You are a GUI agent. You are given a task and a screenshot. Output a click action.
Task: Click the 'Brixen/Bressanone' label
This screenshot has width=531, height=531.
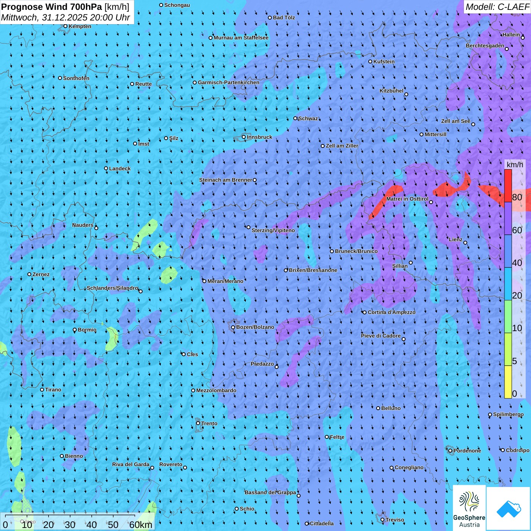(x=313, y=270)
